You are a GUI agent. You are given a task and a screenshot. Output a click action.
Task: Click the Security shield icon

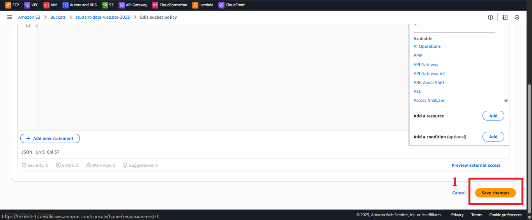(x=24, y=165)
